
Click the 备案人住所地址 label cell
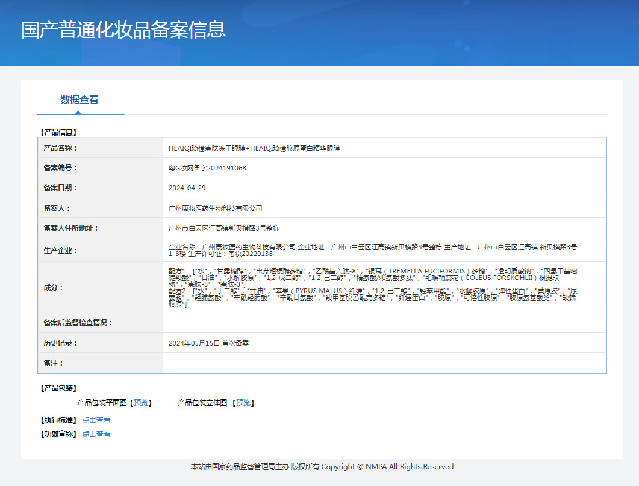[100, 228]
